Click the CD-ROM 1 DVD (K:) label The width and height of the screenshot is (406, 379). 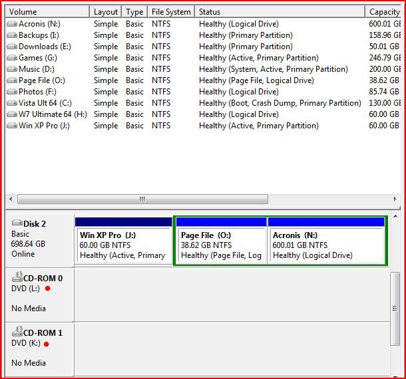tap(26, 343)
